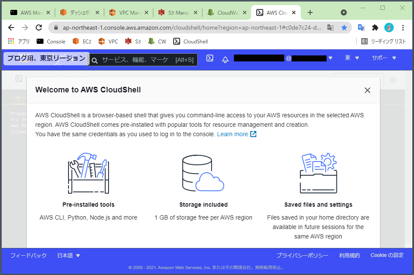Switch to the CloudWatch tab
The width and height of the screenshot is (414, 275).
coord(223,12)
